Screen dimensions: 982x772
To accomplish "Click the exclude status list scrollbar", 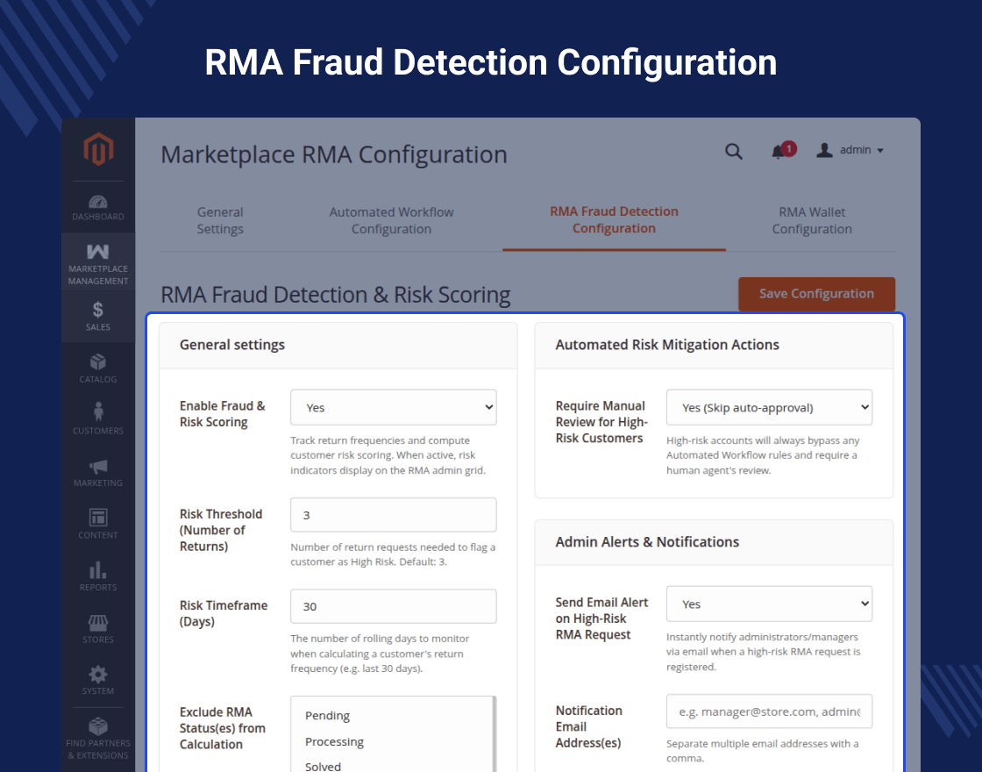I will pos(495,733).
